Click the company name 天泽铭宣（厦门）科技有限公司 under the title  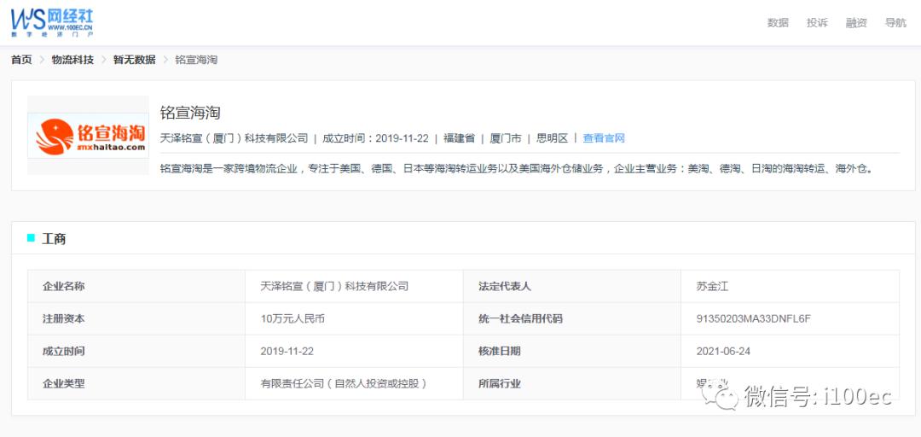(234, 138)
